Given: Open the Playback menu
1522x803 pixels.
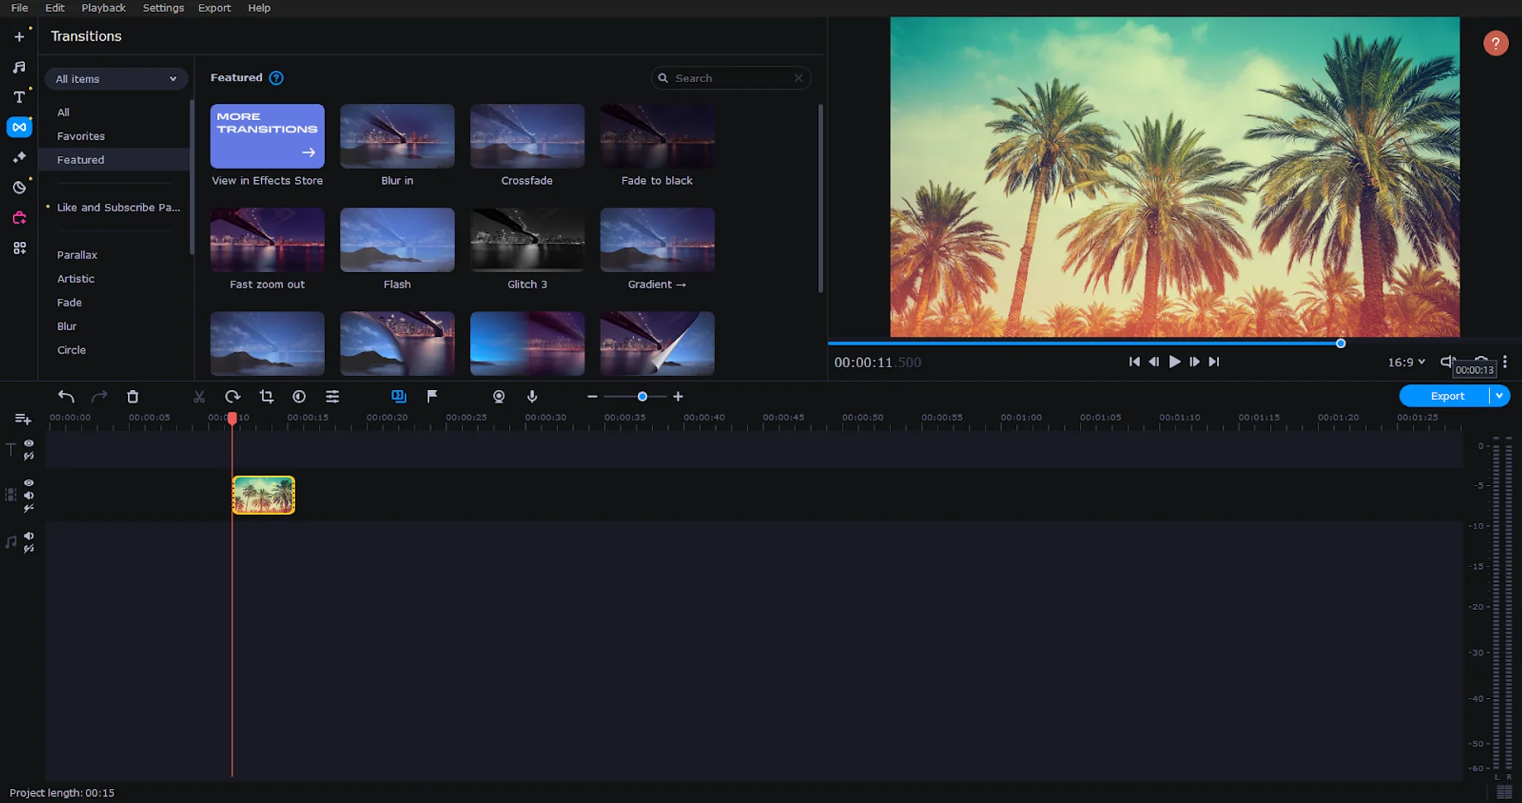Looking at the screenshot, I should click(x=103, y=8).
